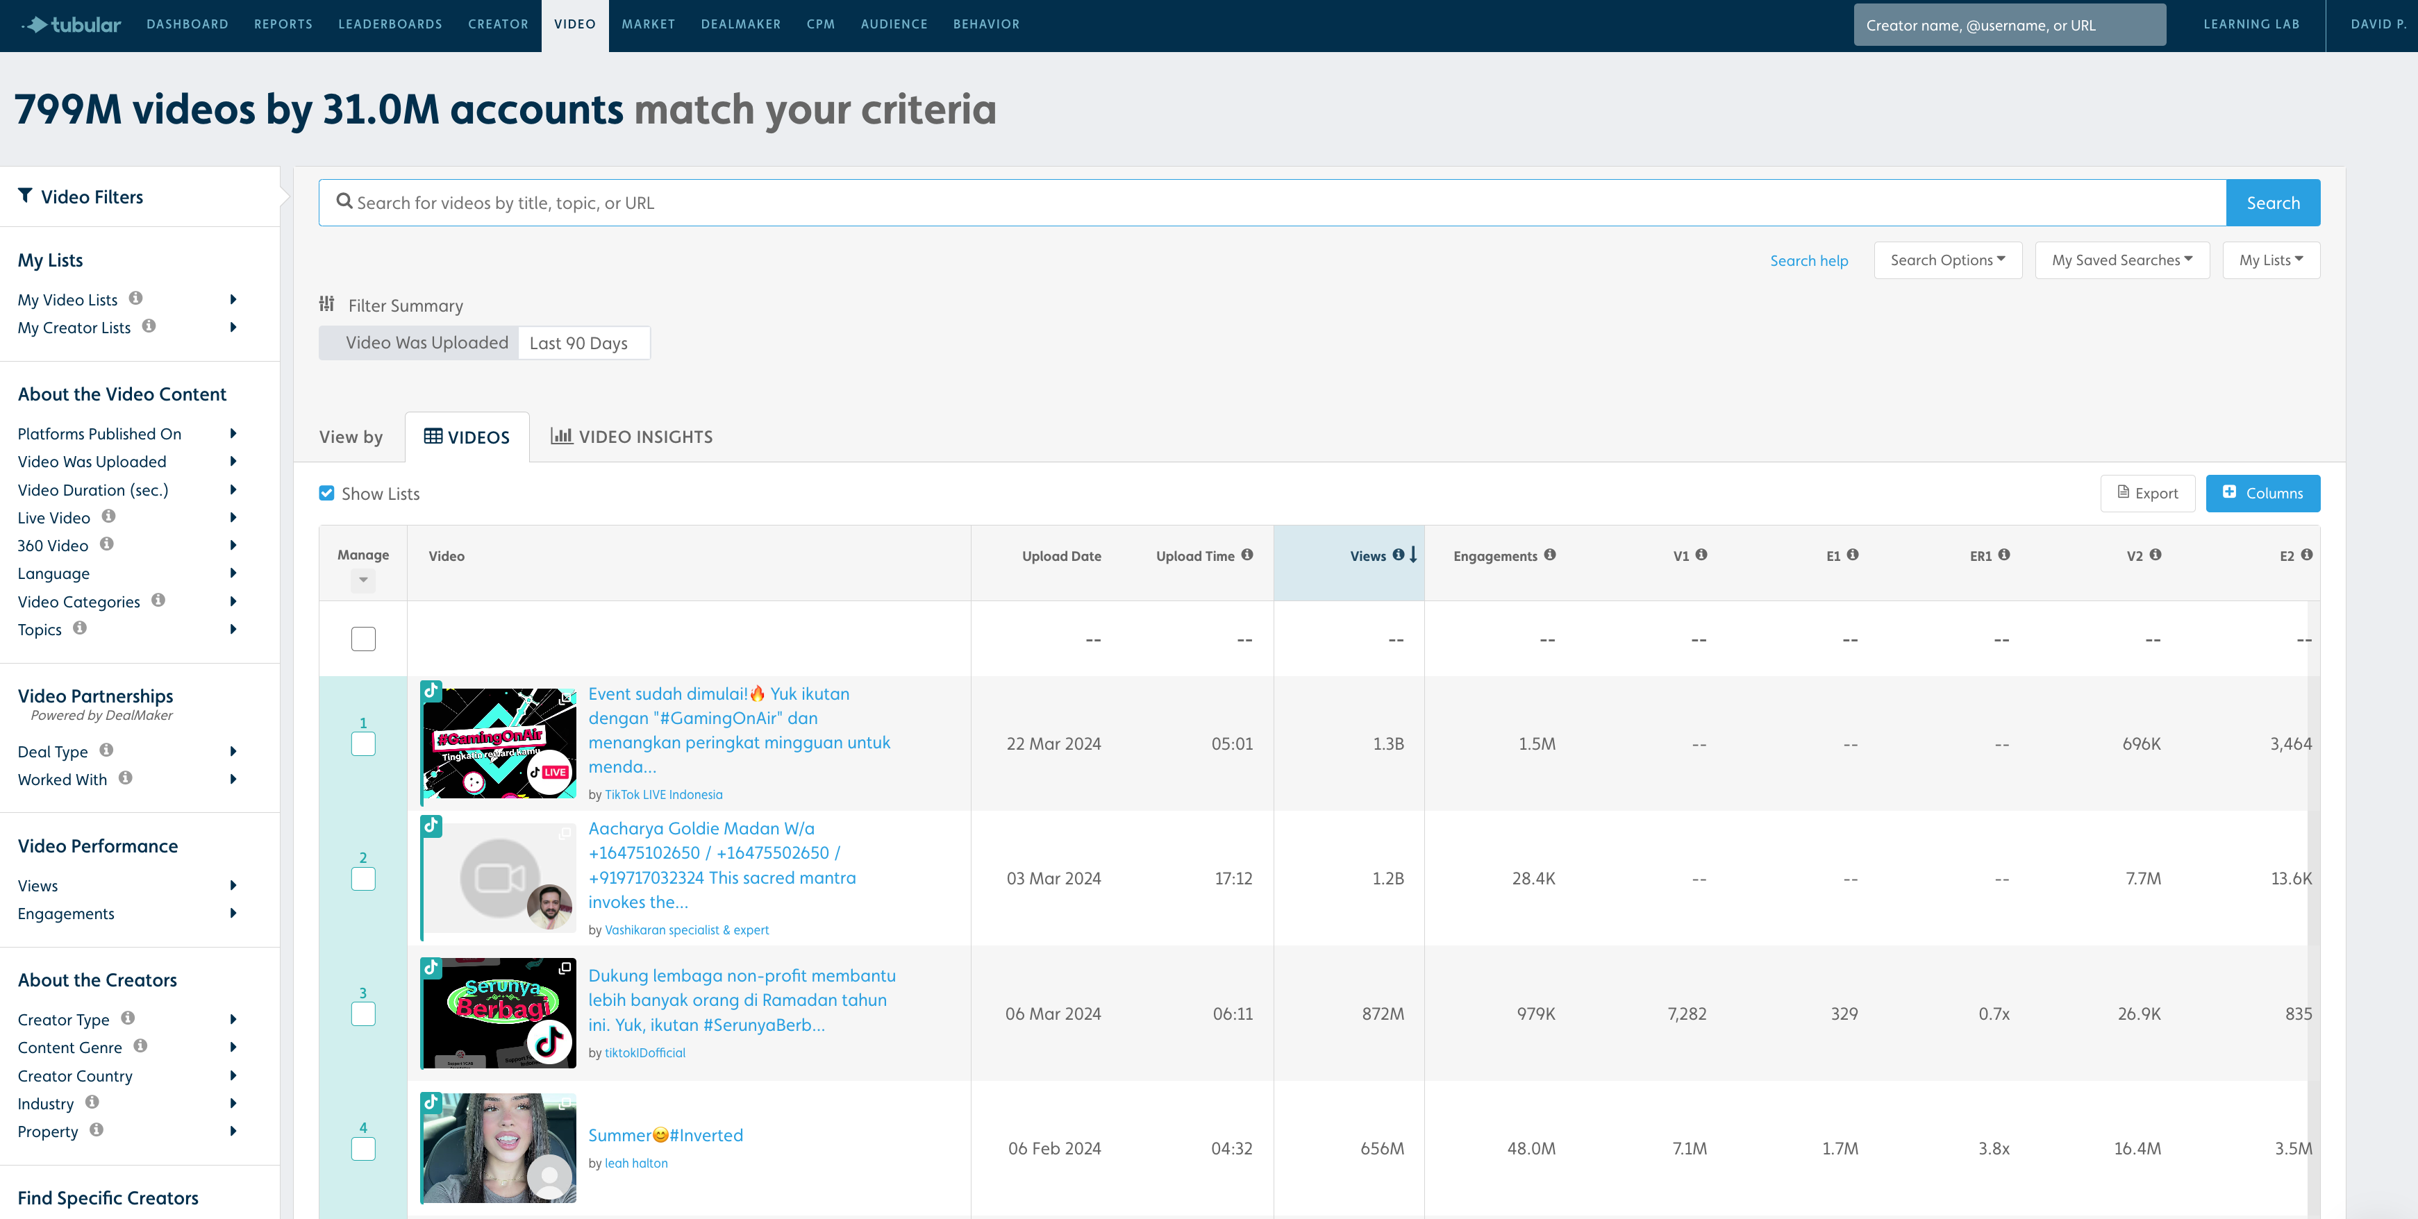This screenshot has height=1219, width=2418.
Task: Click info icon next to Upload Time
Action: click(x=1246, y=555)
